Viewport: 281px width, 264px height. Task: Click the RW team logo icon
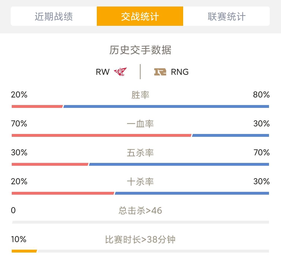point(120,72)
